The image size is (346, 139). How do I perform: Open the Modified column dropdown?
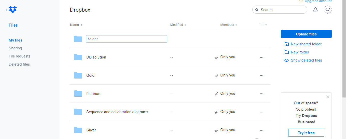click(178, 25)
